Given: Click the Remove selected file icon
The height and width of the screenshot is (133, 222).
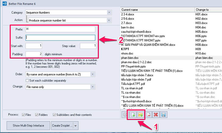Looking at the screenshot, I should tap(148, 114).
